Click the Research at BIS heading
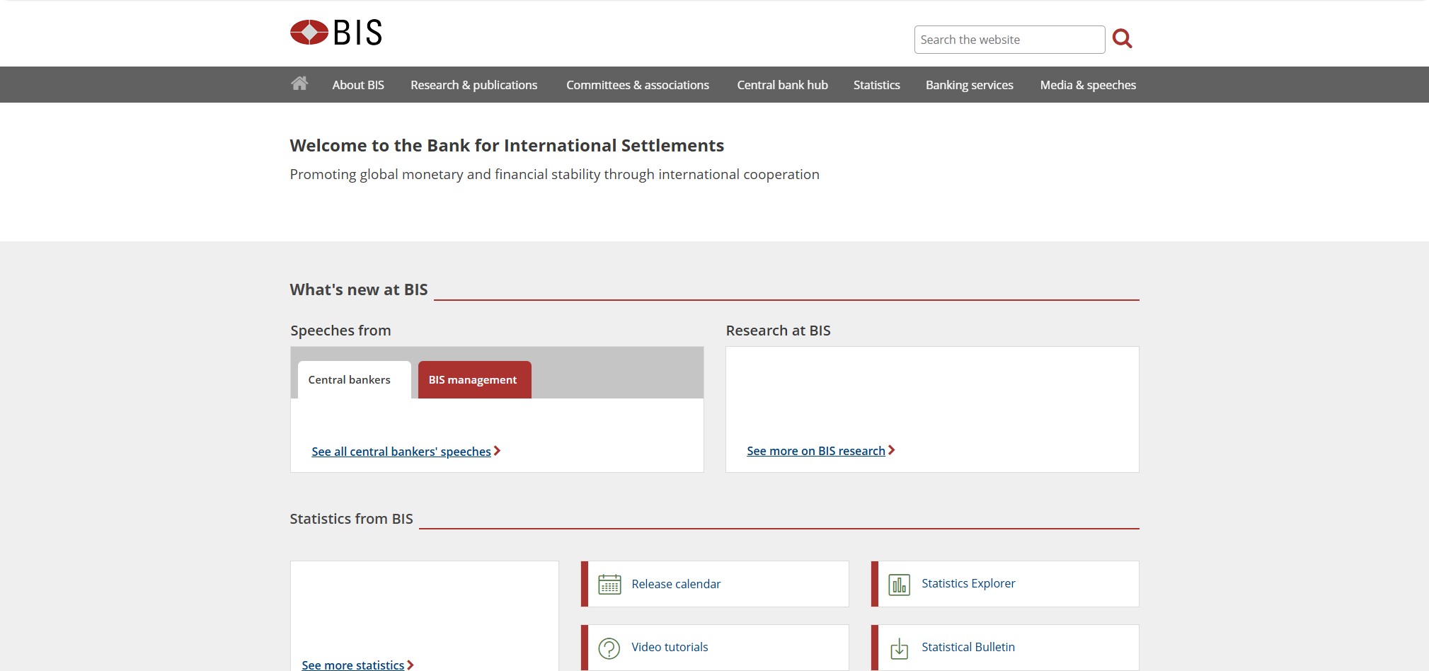 tap(779, 331)
